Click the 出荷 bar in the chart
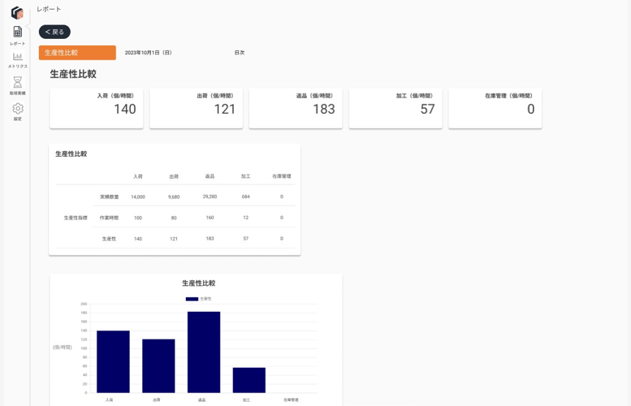Image resolution: width=631 pixels, height=406 pixels. coord(158,365)
